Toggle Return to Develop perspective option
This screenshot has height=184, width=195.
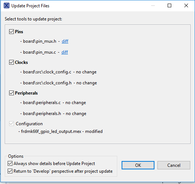point(10,171)
